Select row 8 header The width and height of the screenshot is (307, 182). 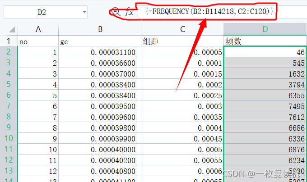click(x=9, y=117)
